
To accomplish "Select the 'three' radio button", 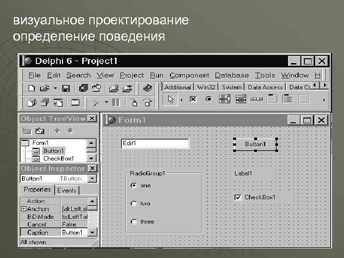I will 134,222.
